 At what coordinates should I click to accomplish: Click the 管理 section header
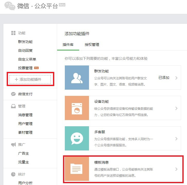click(22, 106)
